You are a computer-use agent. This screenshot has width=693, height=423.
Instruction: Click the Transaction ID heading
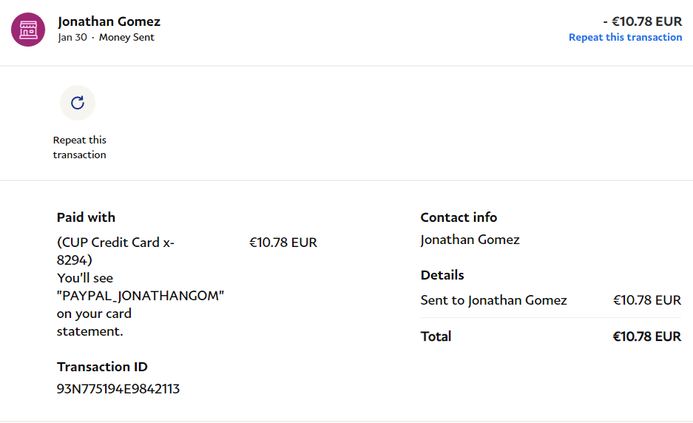pos(102,367)
